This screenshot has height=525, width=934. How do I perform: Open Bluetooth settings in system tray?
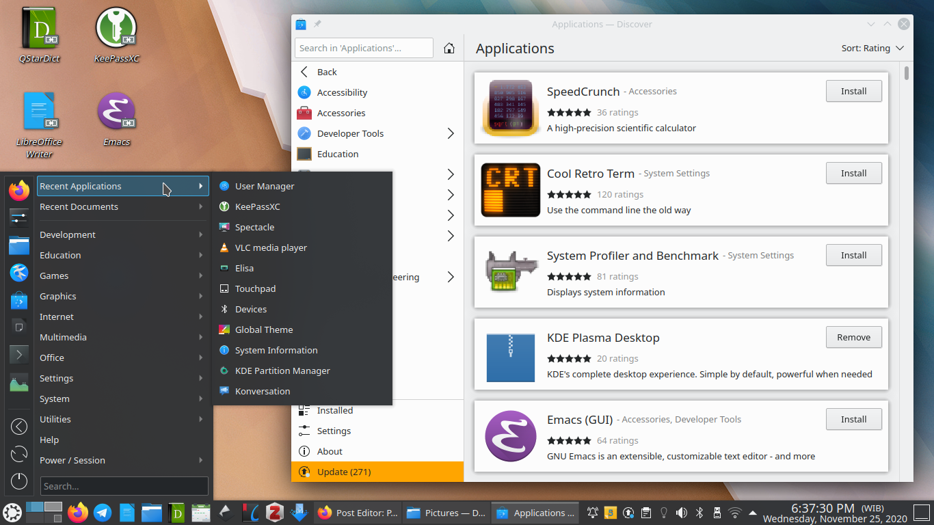[x=699, y=513]
